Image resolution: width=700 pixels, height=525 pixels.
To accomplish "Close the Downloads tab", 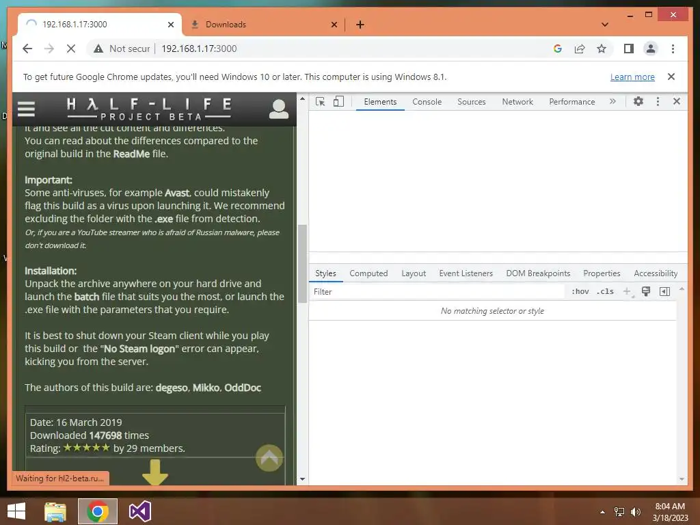I will point(334,25).
